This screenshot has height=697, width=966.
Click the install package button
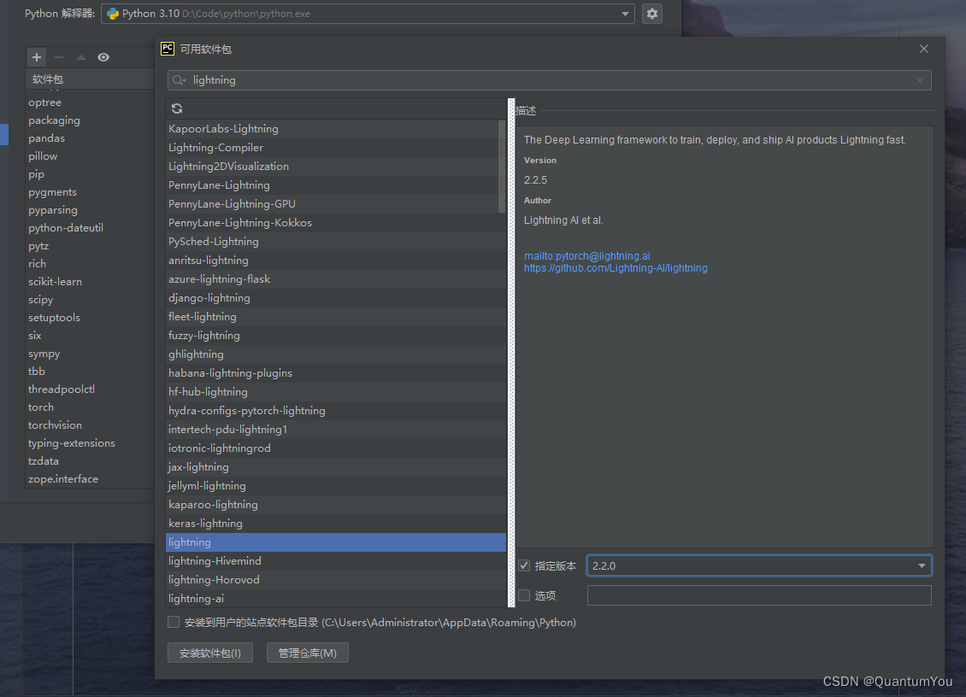[210, 653]
